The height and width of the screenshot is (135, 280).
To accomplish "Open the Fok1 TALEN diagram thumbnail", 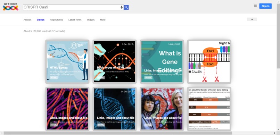I will point(209,61).
